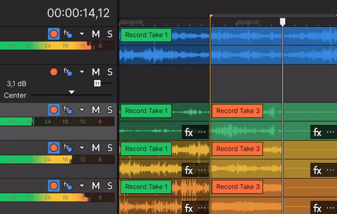Open more options on yellow Record Take 3 clip

(330, 170)
